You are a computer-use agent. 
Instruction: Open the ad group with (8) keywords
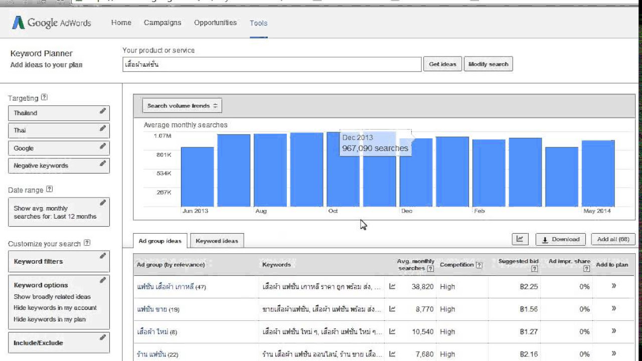pyautogui.click(x=156, y=332)
